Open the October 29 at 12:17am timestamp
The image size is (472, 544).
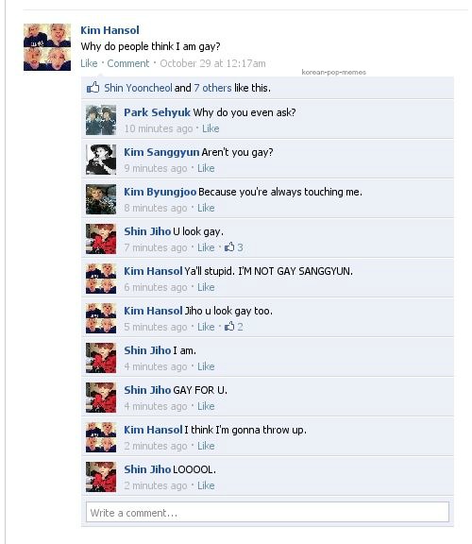click(x=212, y=63)
